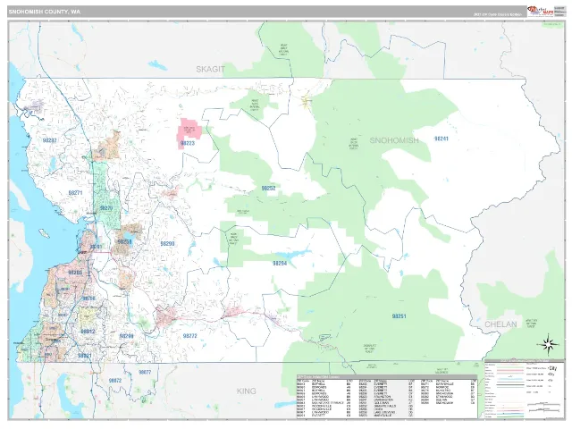Click ZIP code label 98258
This screenshot has width=572, height=429.
point(125,242)
